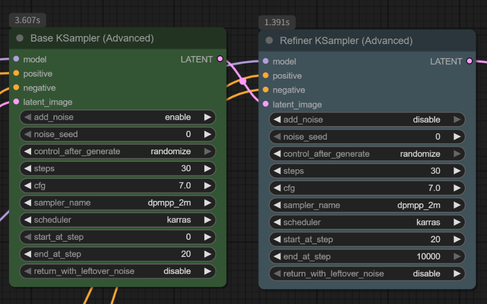Collapse the Refiner KSampler node via its gray dot

[x=269, y=41]
